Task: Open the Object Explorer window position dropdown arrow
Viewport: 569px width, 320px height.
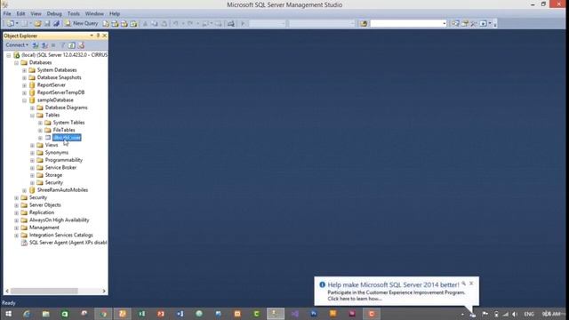Action: click(x=92, y=36)
